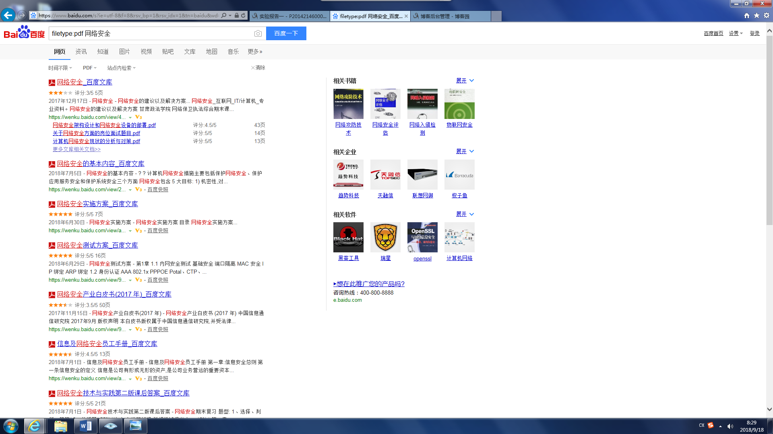Viewport: 773px width, 434px height.
Task: Click the volume speaker tray icon
Action: (x=730, y=426)
